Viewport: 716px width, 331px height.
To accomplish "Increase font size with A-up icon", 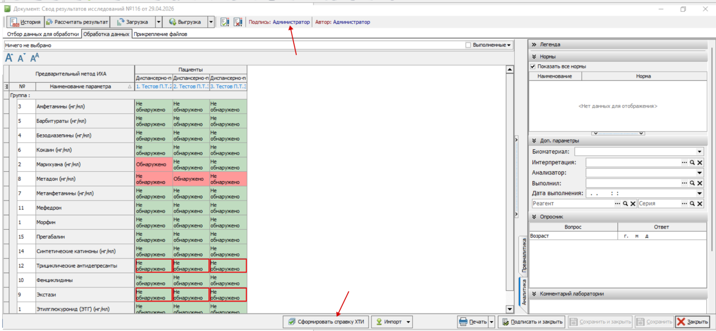I will pos(9,58).
